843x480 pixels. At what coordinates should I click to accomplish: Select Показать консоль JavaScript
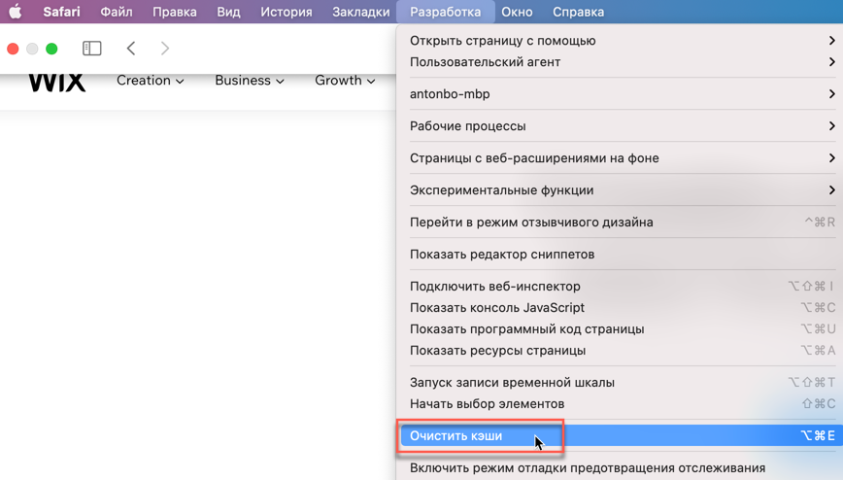[622, 308]
